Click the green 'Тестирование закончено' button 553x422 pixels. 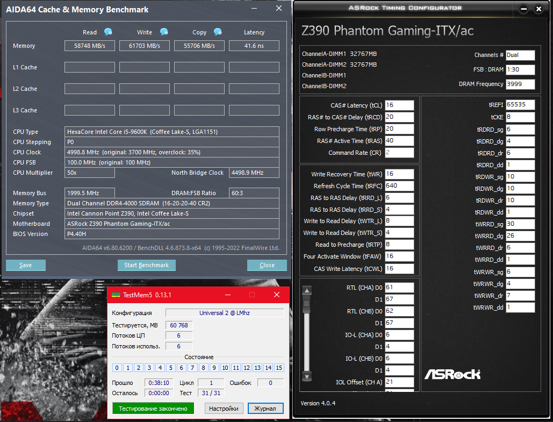(153, 408)
